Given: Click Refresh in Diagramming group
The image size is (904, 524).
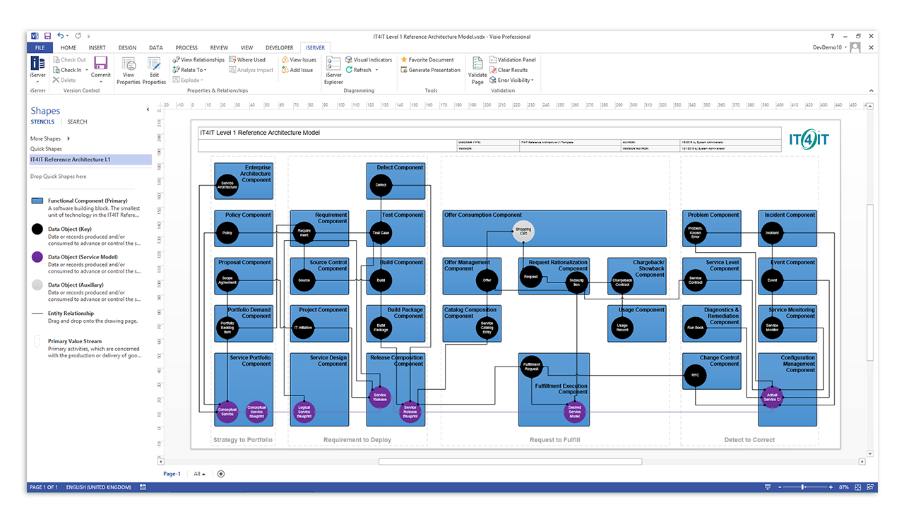Looking at the screenshot, I should 358,70.
